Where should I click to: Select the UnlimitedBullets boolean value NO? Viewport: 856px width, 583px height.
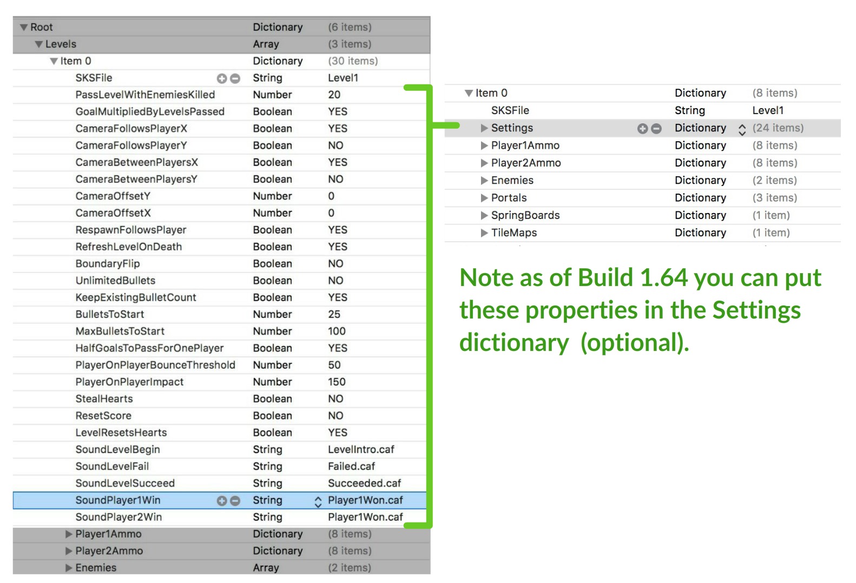click(x=335, y=281)
